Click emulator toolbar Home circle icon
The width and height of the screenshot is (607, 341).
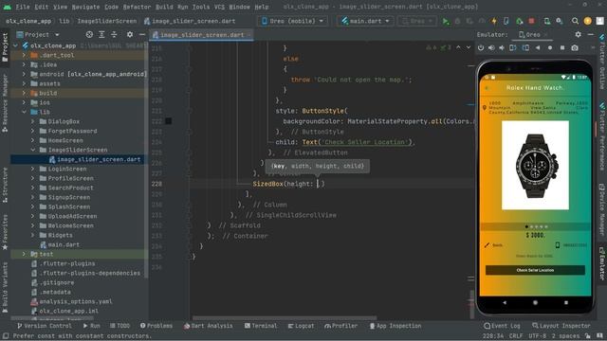tap(550, 48)
